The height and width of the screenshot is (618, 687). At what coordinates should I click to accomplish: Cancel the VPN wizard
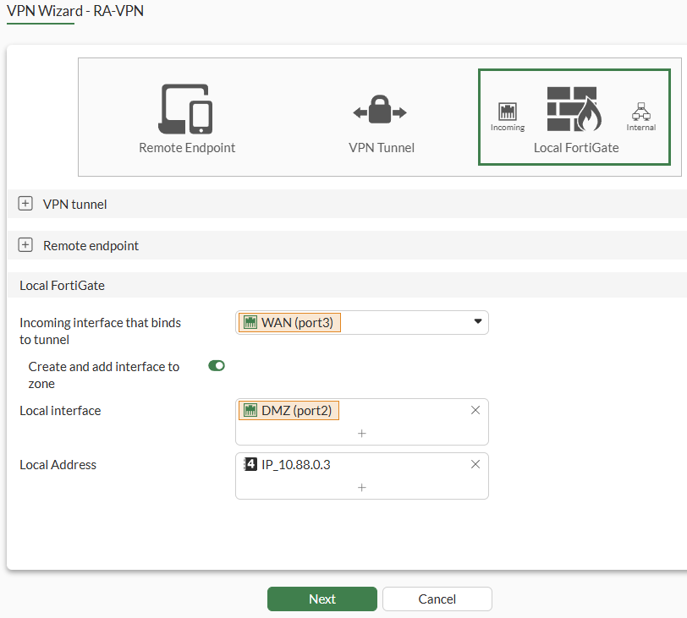437,599
